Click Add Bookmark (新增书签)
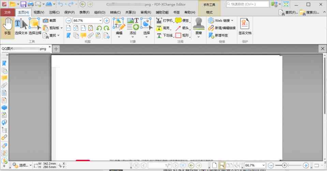Image resolution: width=327 pixels, height=171 pixels. 218,35
